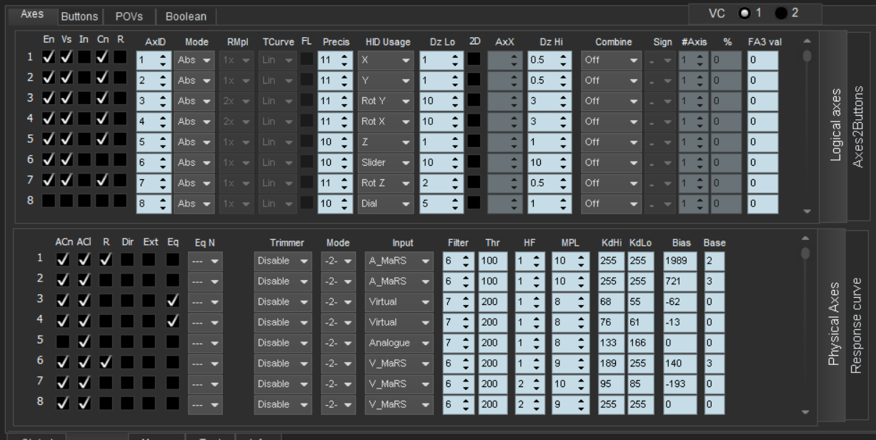Open the Axes2Buttons side panel
This screenshot has width=876, height=440.
858,126
